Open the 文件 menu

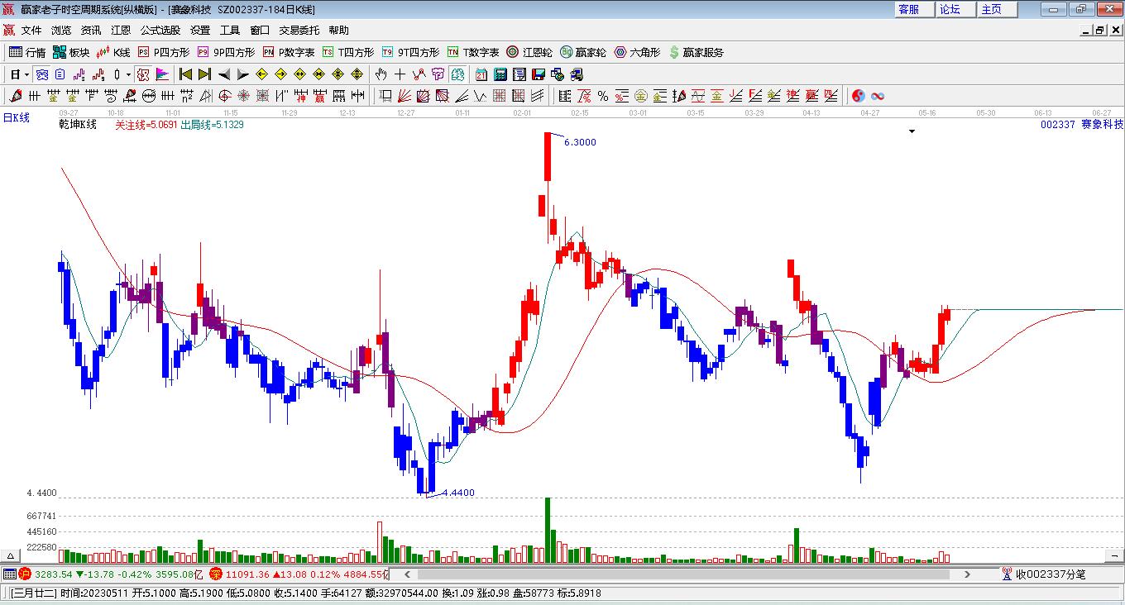click(x=31, y=30)
